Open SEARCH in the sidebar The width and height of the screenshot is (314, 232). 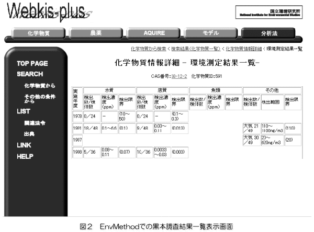[x=30, y=74]
